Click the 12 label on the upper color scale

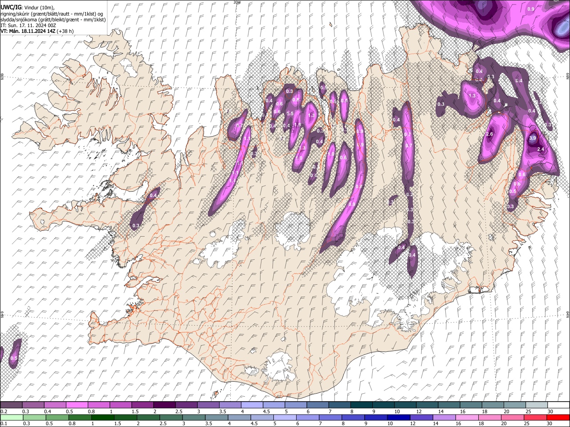coord(419,411)
